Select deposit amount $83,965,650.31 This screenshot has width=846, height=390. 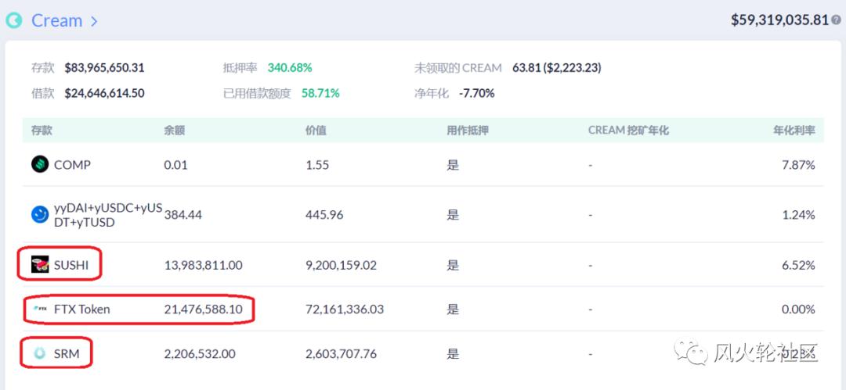[104, 69]
